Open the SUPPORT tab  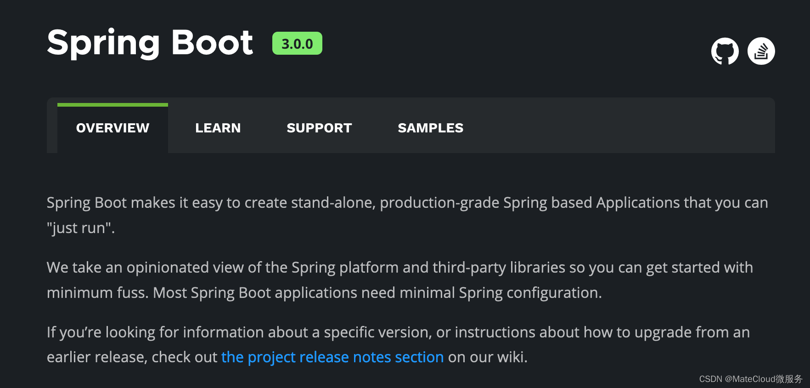319,128
